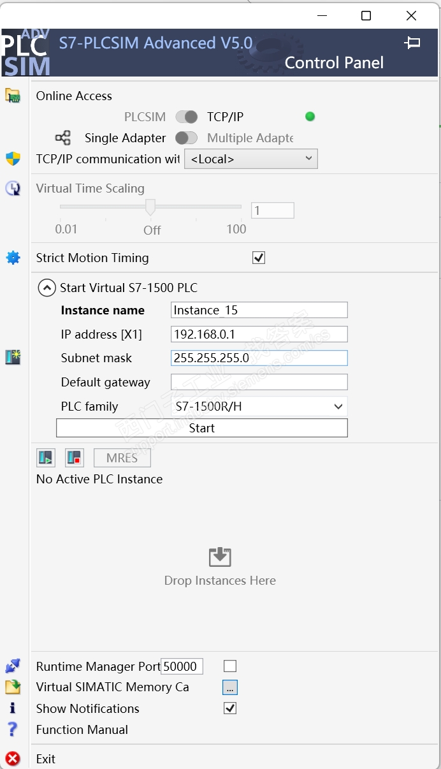Click the time scaling value box showing 1
441x769 pixels.
[273, 210]
